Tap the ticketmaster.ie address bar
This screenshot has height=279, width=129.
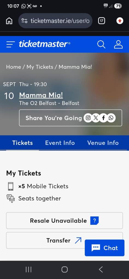pyautogui.click(x=55, y=21)
